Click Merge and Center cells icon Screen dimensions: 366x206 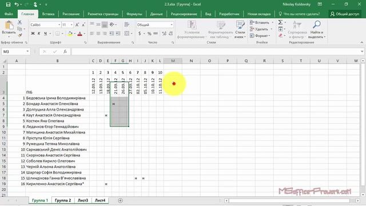pos(127,34)
